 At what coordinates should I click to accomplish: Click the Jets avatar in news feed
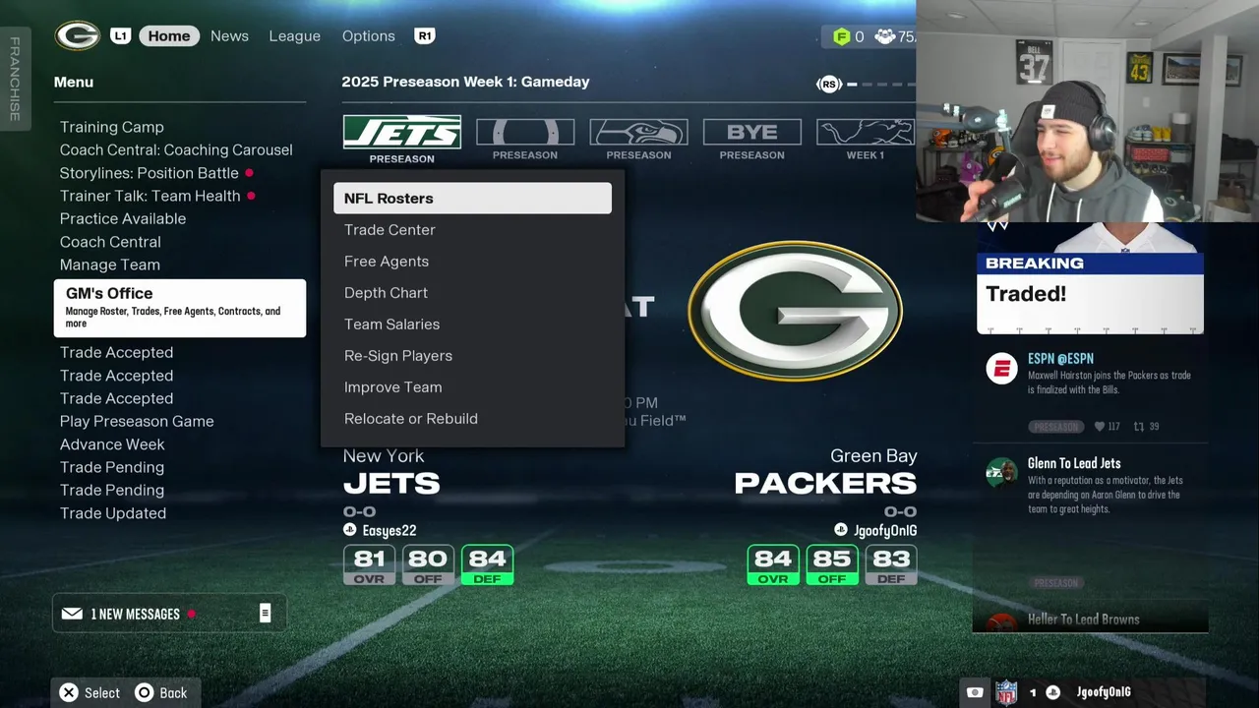point(1001,473)
